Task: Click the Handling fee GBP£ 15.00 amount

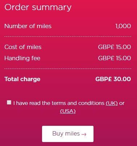Action: pos(115,58)
